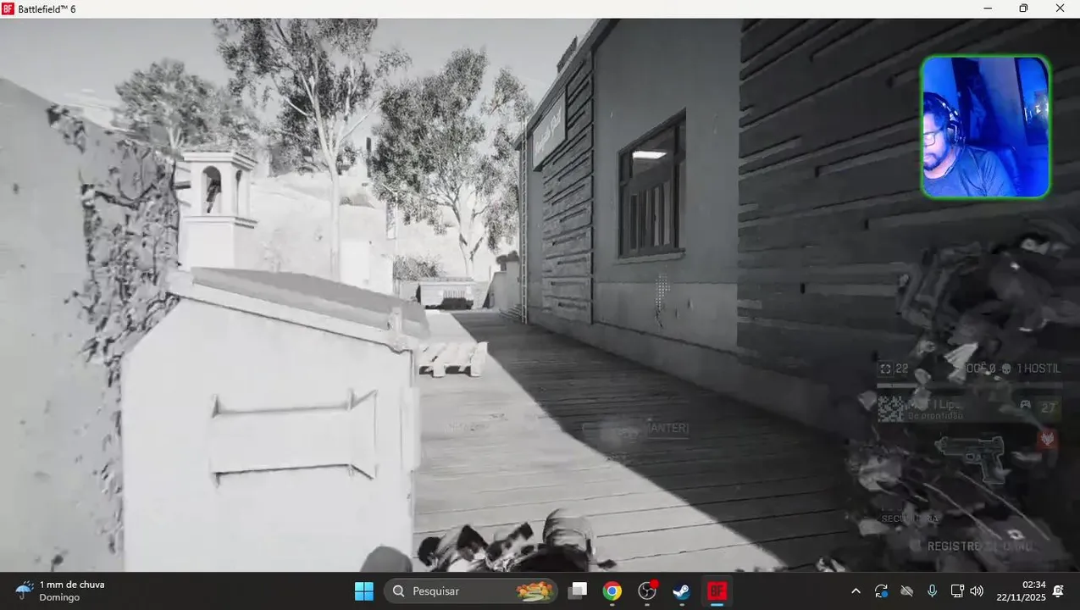
Task: Minimize the Battlefield 6 window
Action: [x=988, y=8]
